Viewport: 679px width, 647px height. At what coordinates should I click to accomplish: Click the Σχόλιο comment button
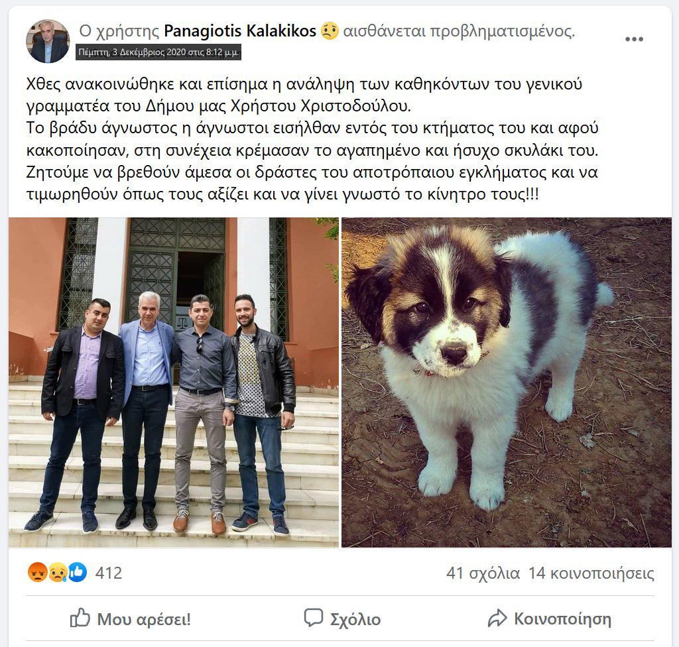[x=342, y=618]
